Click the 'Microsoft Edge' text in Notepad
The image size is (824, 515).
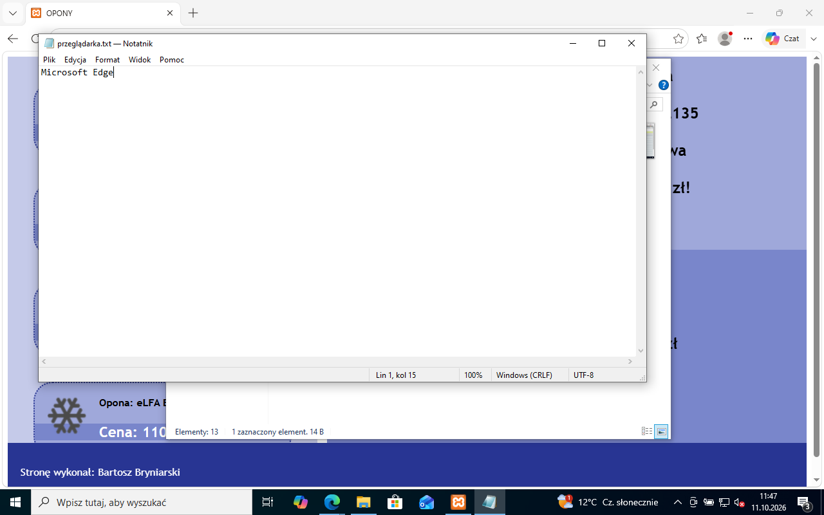click(x=77, y=73)
